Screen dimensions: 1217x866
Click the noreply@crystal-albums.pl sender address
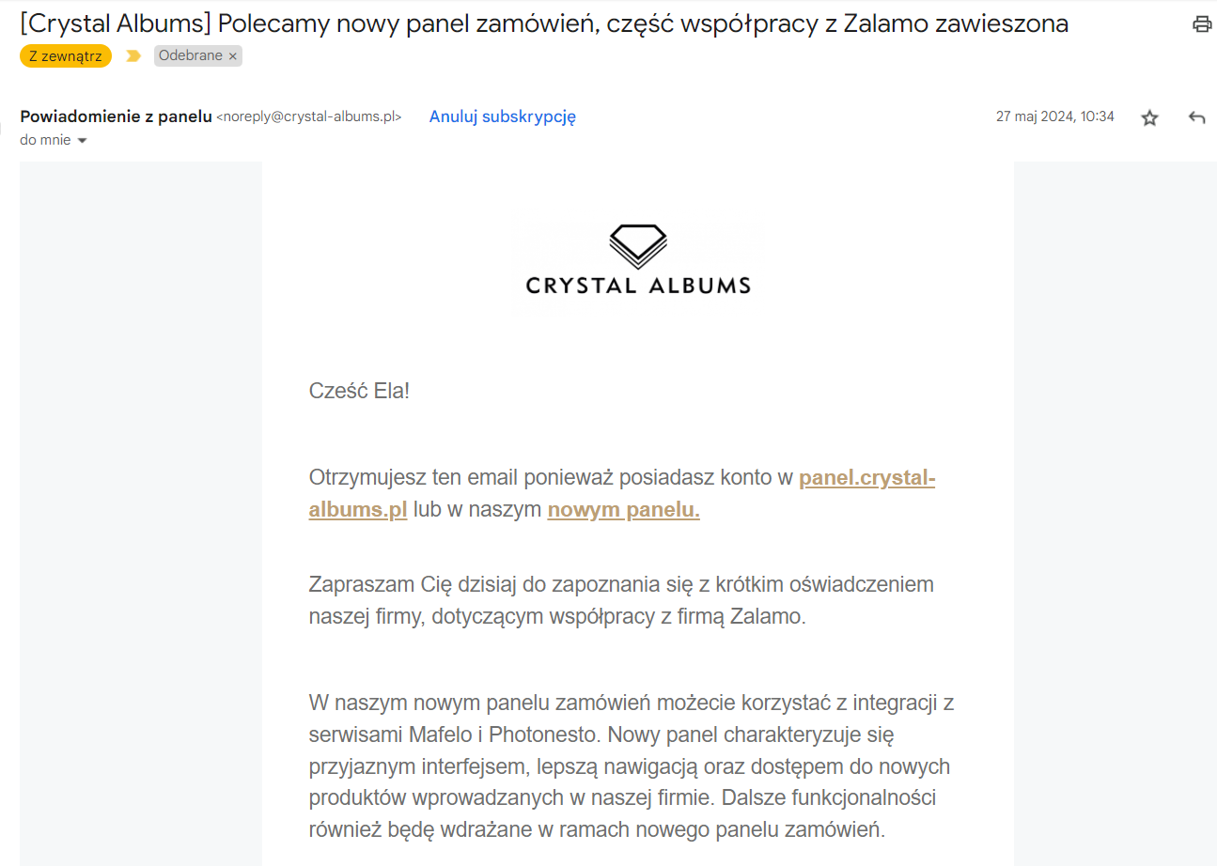click(309, 117)
